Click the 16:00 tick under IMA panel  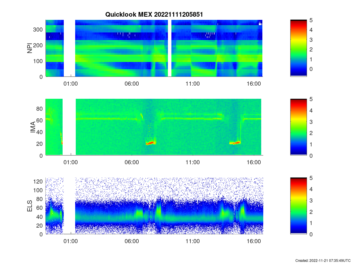(254, 162)
